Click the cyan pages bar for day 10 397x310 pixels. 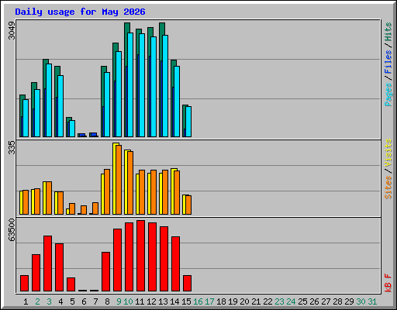(x=130, y=84)
